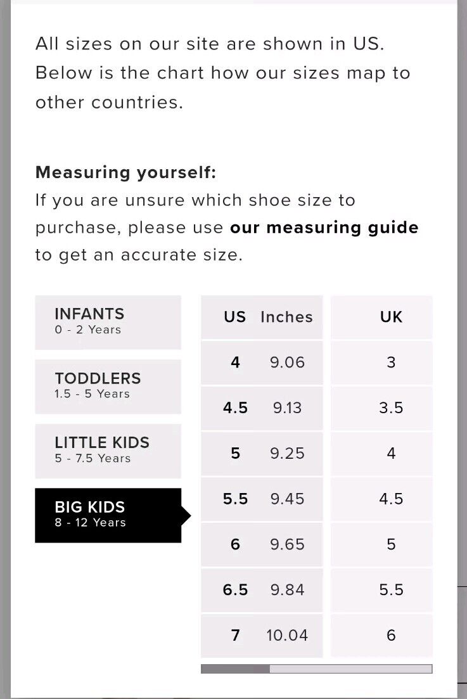This screenshot has height=699, width=467.
Task: Open the 'our measuring guide' link
Action: (324, 228)
